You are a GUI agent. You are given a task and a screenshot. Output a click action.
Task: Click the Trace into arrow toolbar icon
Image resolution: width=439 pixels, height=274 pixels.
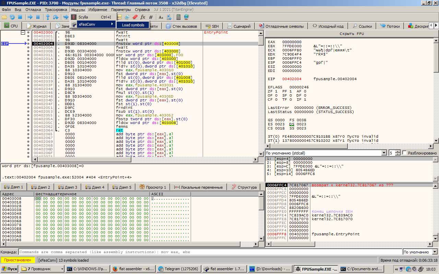[66, 17]
